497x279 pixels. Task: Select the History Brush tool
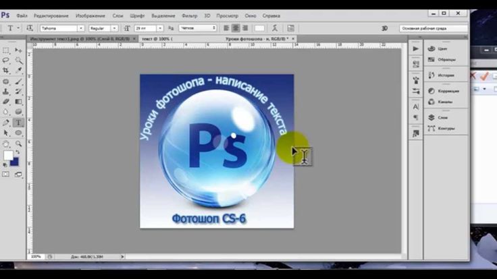[x=18, y=92]
